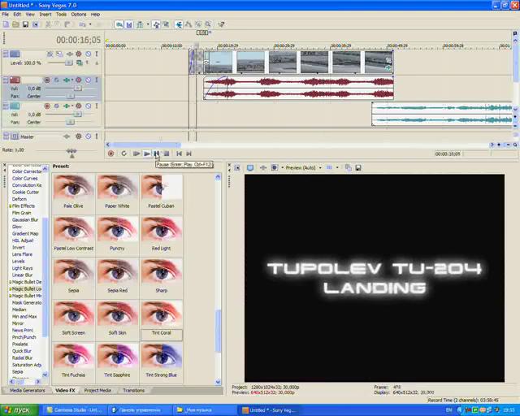
Task: Select the Normal Edit tool
Action: coord(179,24)
